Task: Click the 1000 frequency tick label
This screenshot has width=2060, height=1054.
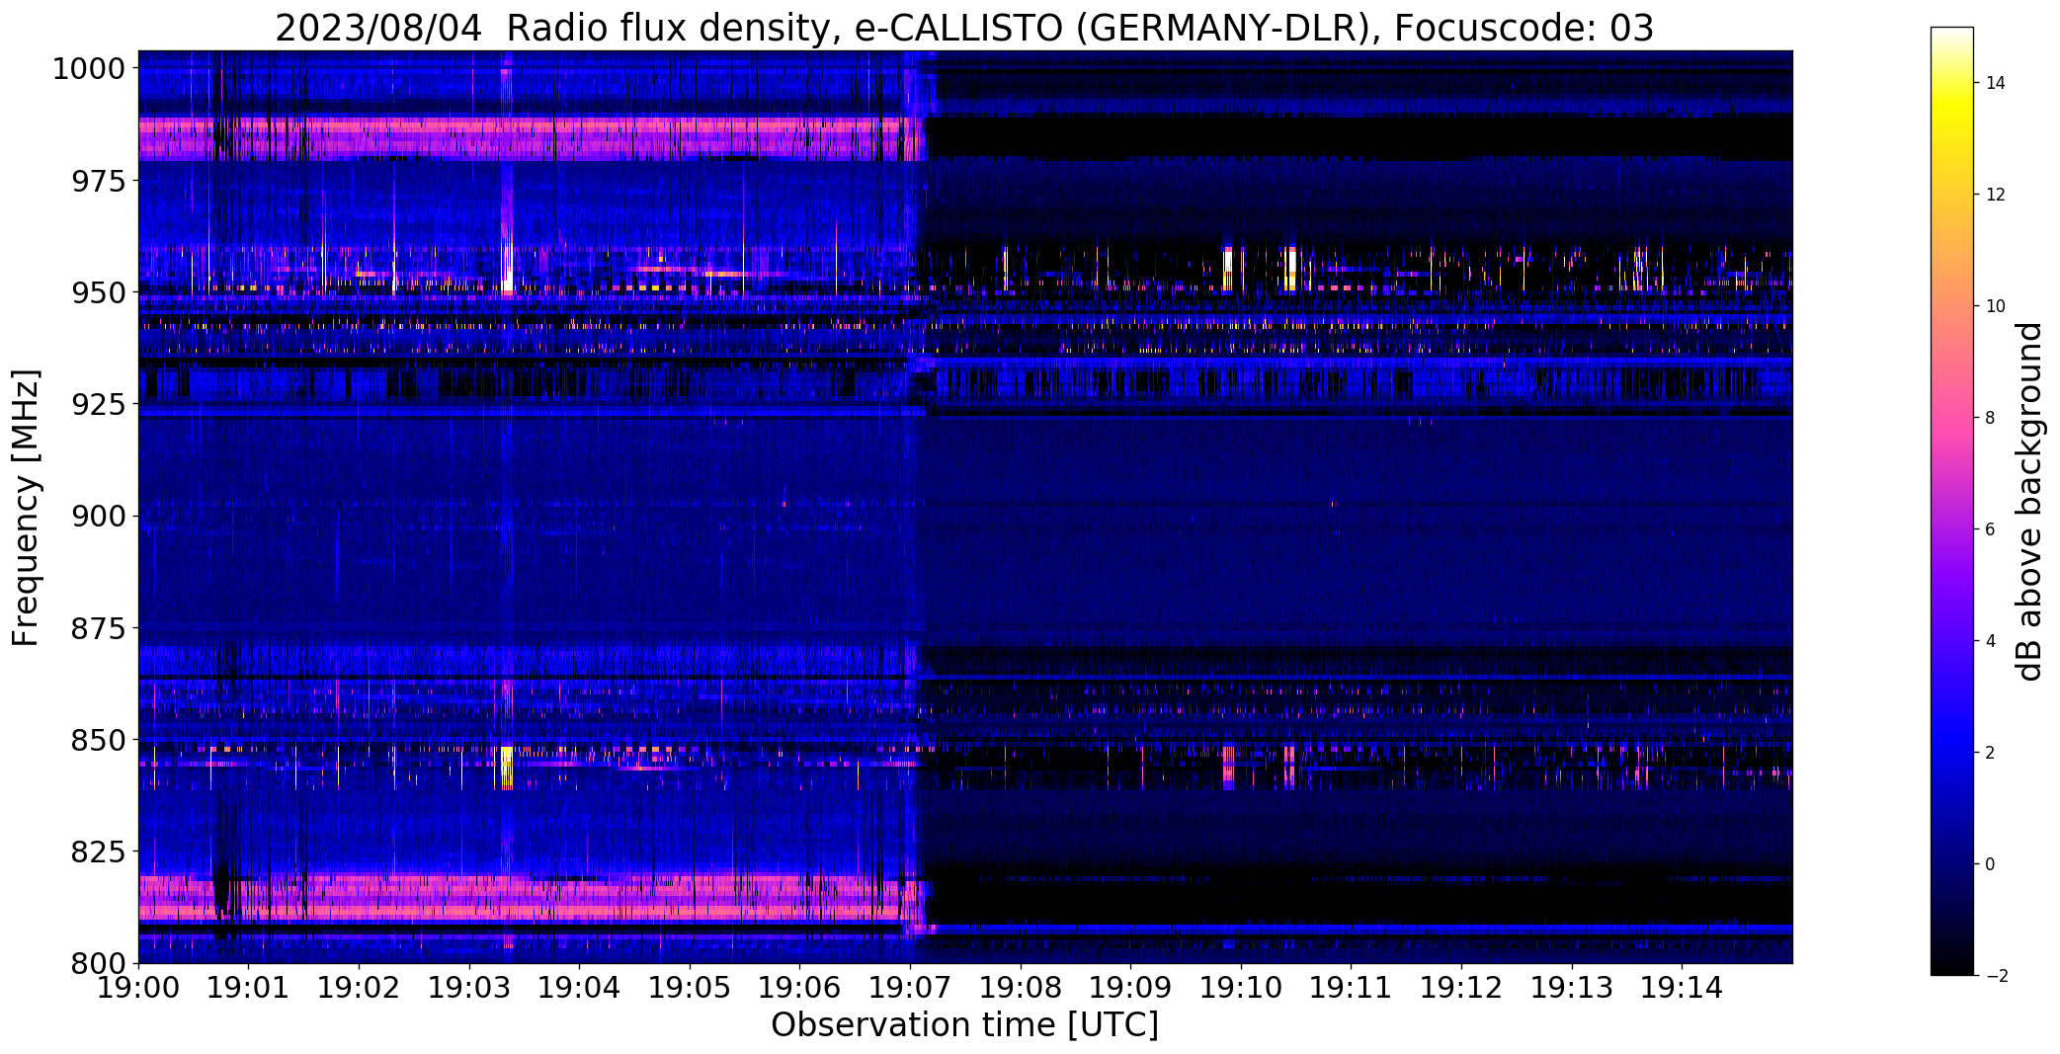Action: tap(89, 69)
